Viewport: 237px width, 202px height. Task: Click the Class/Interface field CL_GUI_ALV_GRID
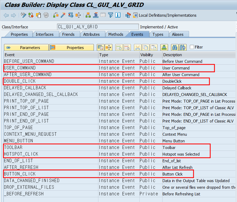tap(98, 27)
